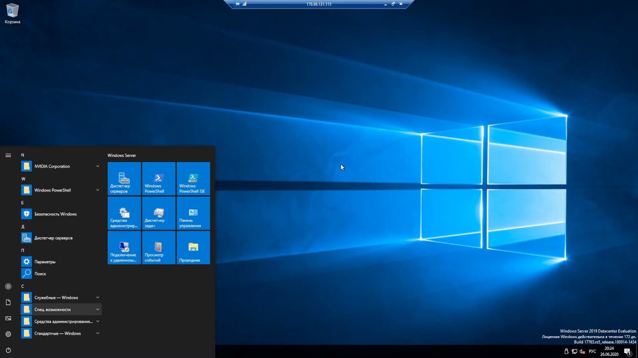Jump to letter Б section header
638x358 pixels.
click(22, 203)
